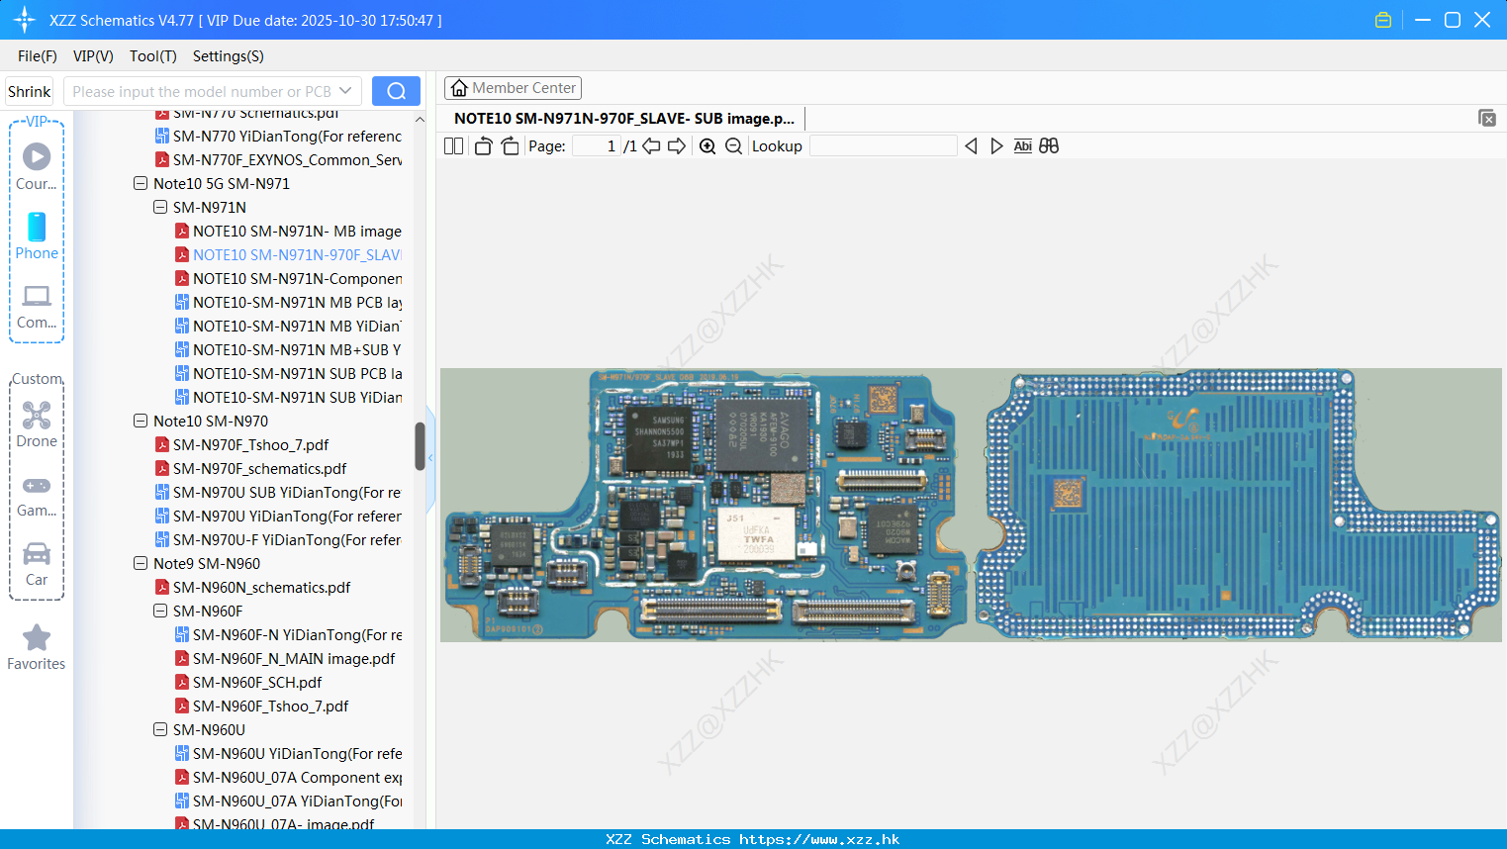Image resolution: width=1507 pixels, height=849 pixels.
Task: Collapse the Note10 5G SM-N971 folder
Action: coord(141,183)
